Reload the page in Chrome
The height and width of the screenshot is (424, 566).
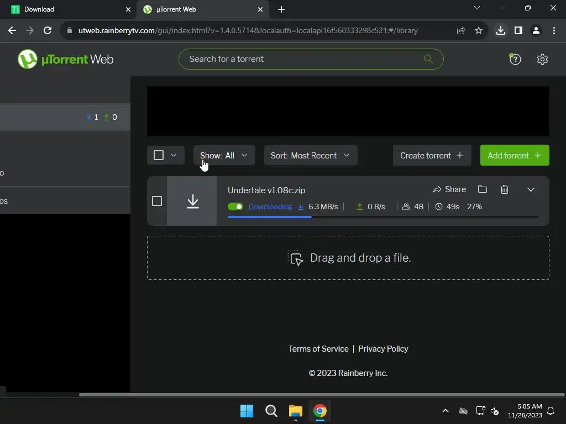click(x=48, y=31)
